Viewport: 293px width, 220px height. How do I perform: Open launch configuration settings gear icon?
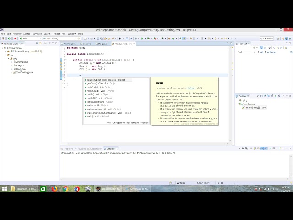click(x=79, y=38)
